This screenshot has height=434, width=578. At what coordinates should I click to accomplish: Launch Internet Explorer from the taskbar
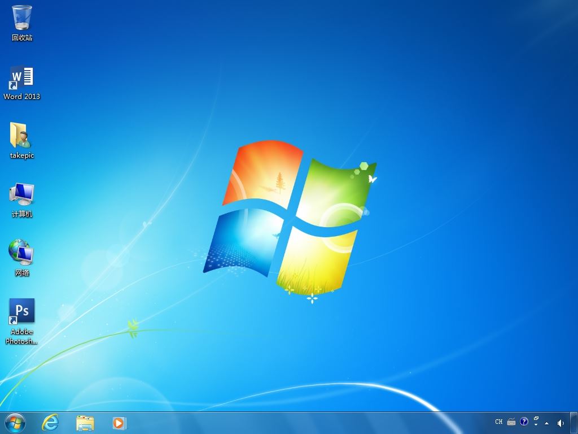coord(50,423)
